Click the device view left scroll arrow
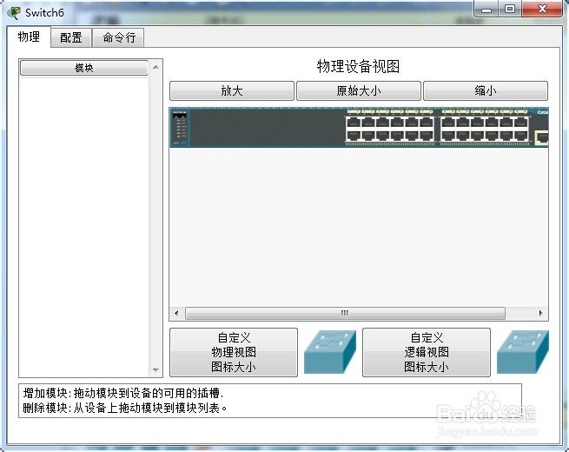The width and height of the screenshot is (569, 452). coord(176,313)
